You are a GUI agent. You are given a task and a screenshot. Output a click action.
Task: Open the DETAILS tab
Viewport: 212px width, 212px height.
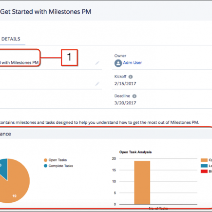tap(11, 39)
